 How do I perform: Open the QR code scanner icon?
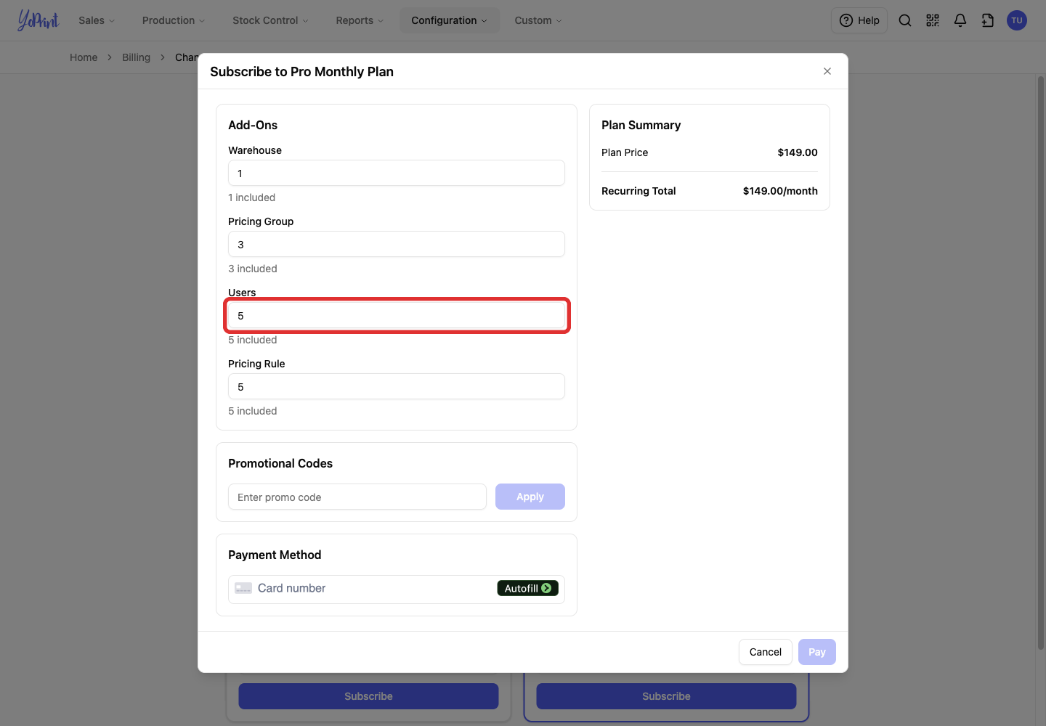pos(933,20)
